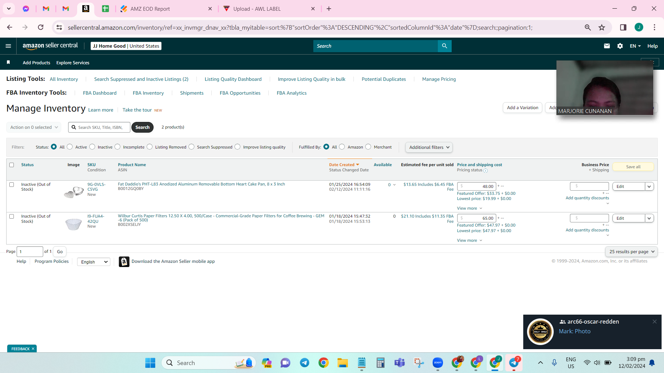
Task: Open the Shipments link
Action: [x=192, y=93]
